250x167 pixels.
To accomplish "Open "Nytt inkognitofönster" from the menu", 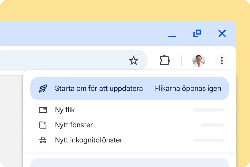I will pyautogui.click(x=89, y=140).
